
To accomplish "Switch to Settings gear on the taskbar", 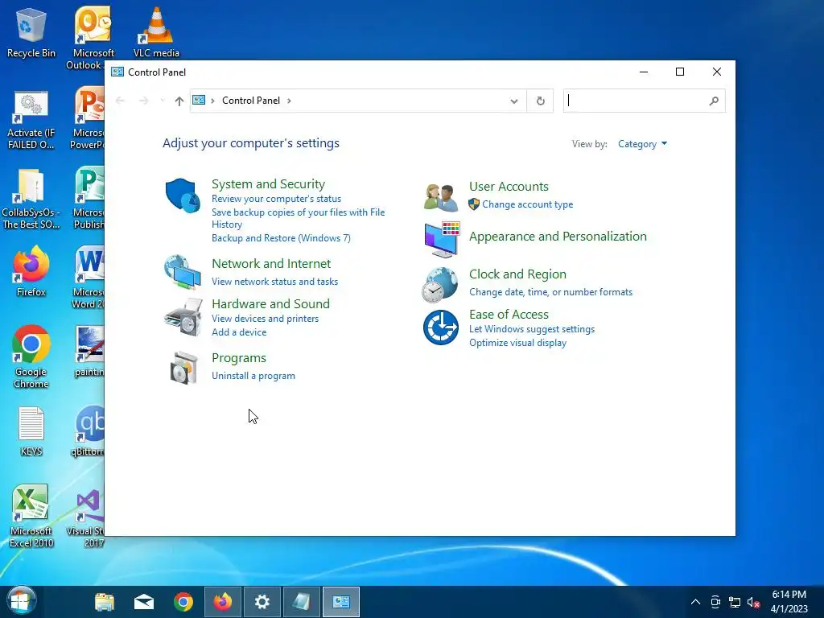I will (x=262, y=602).
